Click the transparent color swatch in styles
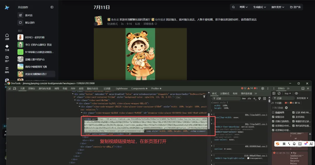Image resolution: width=315 pixels, height=165 pixels. (x=248, y=158)
